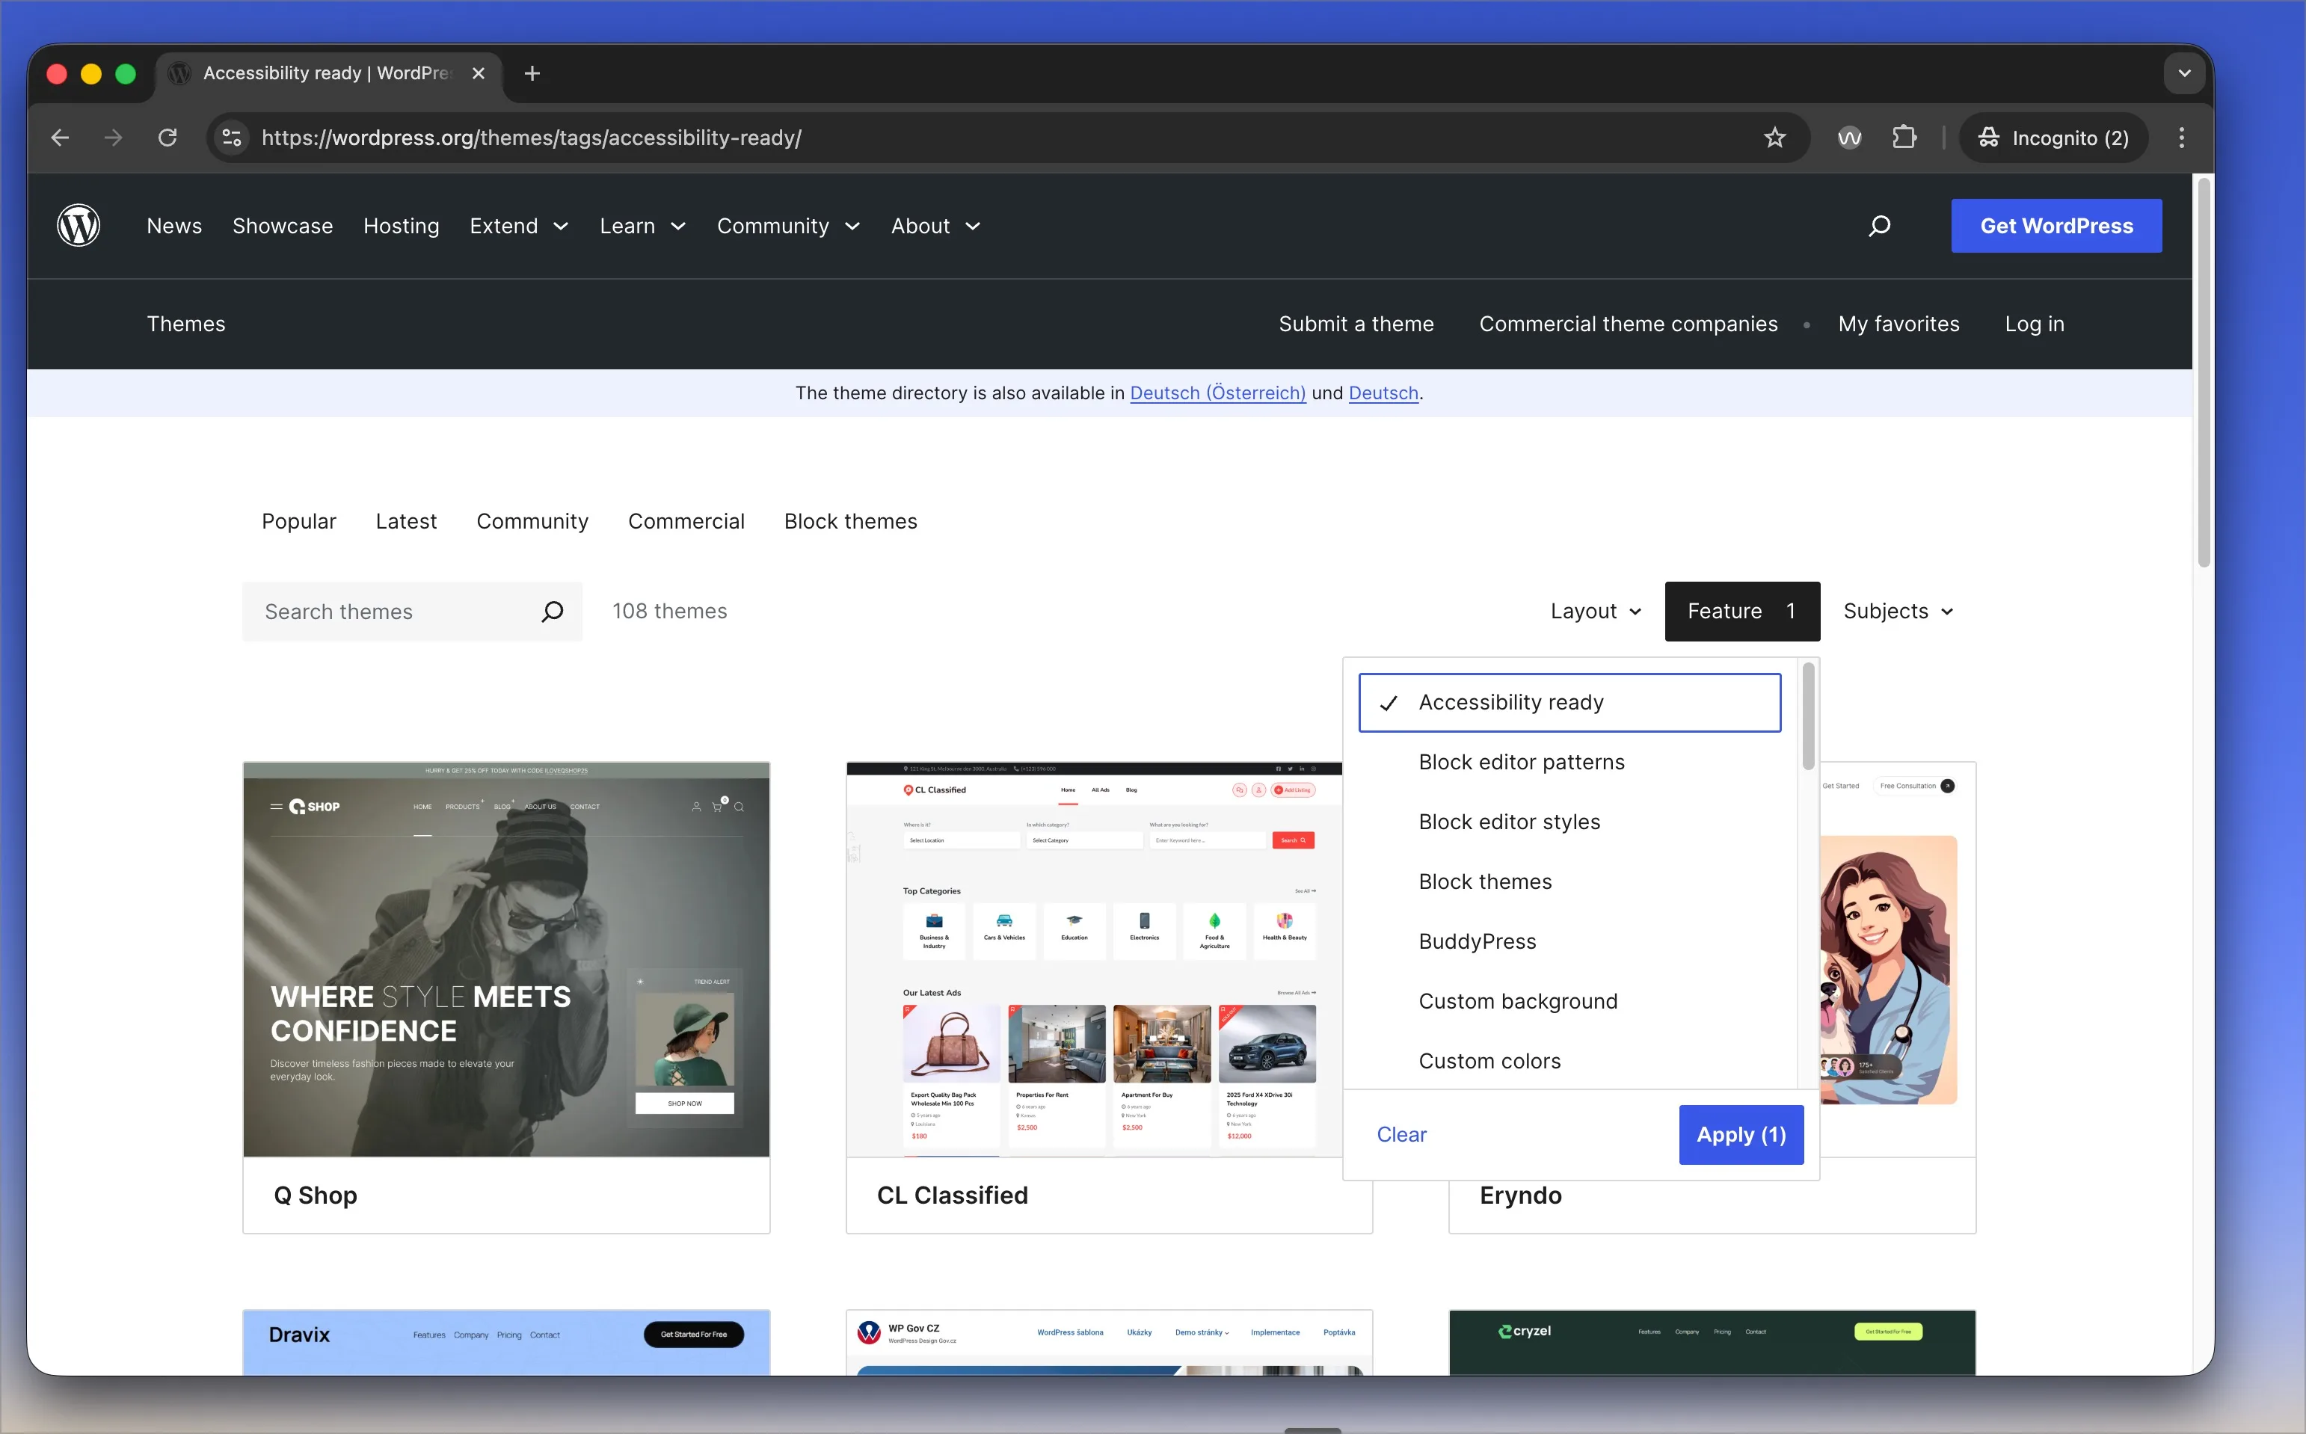The image size is (2306, 1434).
Task: Bookmark this page via the star icon
Action: [x=1774, y=138]
